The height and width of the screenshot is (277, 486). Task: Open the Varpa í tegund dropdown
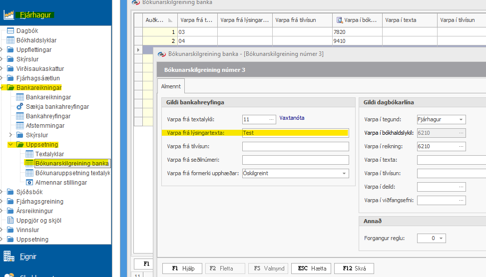pos(461,119)
